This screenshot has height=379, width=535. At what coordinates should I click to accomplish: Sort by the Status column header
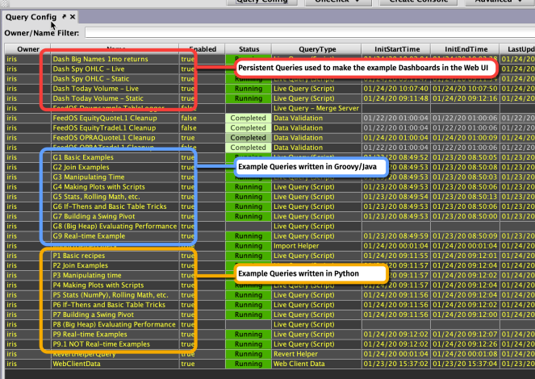click(249, 49)
